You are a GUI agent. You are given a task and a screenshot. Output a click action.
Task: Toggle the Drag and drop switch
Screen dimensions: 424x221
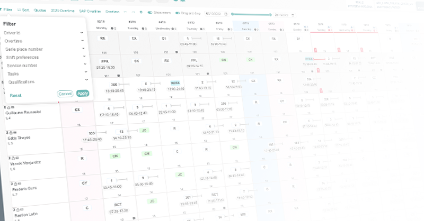pos(178,13)
